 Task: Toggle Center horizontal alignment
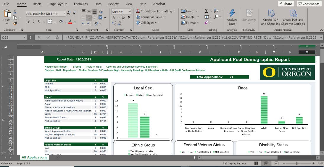click(x=89, y=17)
